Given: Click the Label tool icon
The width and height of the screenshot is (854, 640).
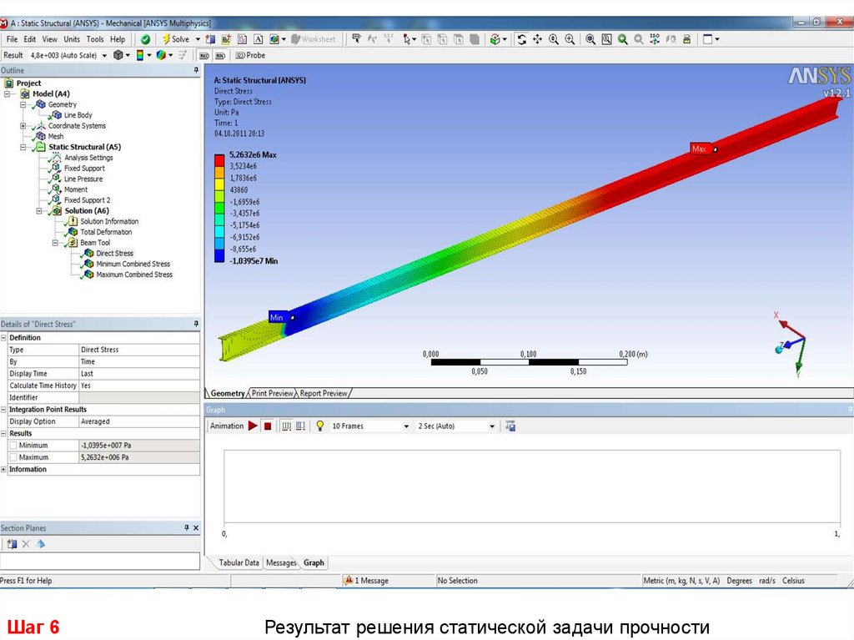Looking at the screenshot, I should [x=356, y=38].
